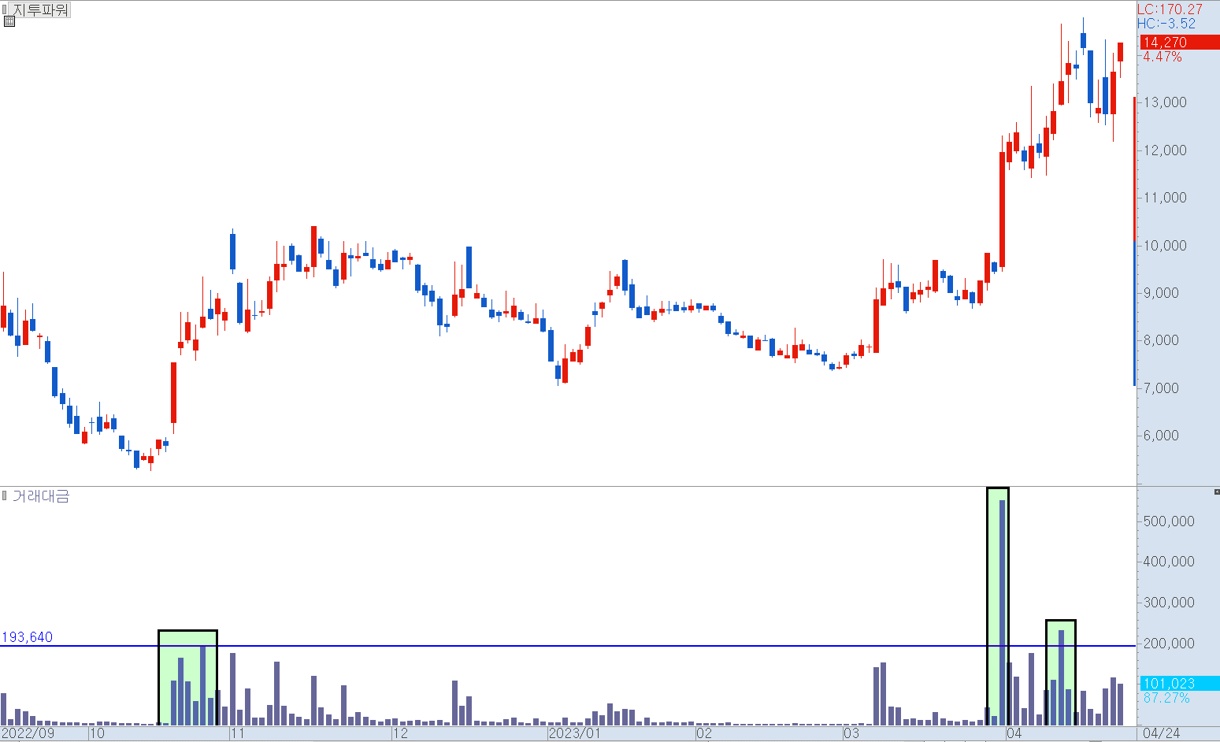Viewport: 1220px width, 742px height.
Task: Click the HC:-3.52 readout
Action: coord(1167,24)
